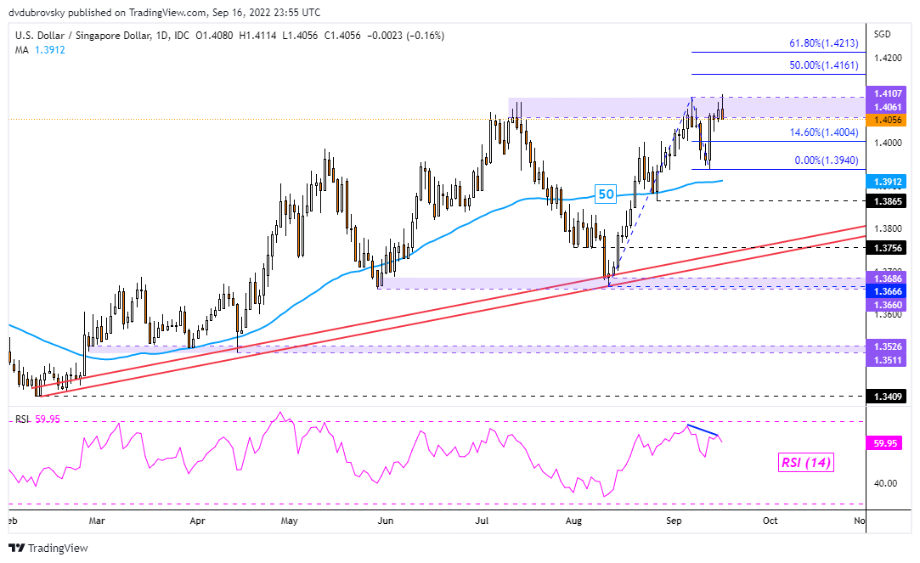This screenshot has height=563, width=920.
Task: Click the boxed 50 moving average callout
Action: [605, 194]
